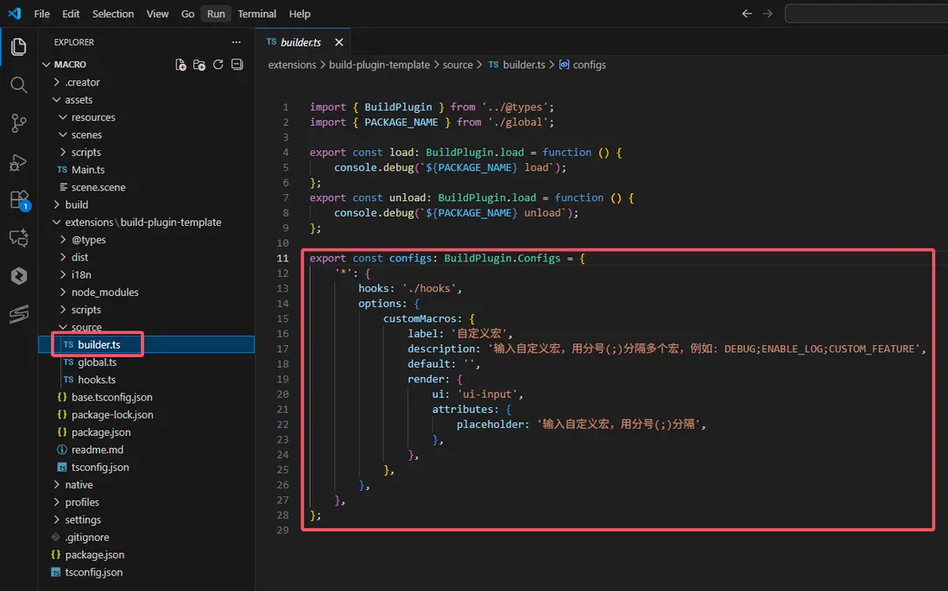Open the Extensions view with badge
Image resolution: width=948 pixels, height=591 pixels.
(18, 200)
